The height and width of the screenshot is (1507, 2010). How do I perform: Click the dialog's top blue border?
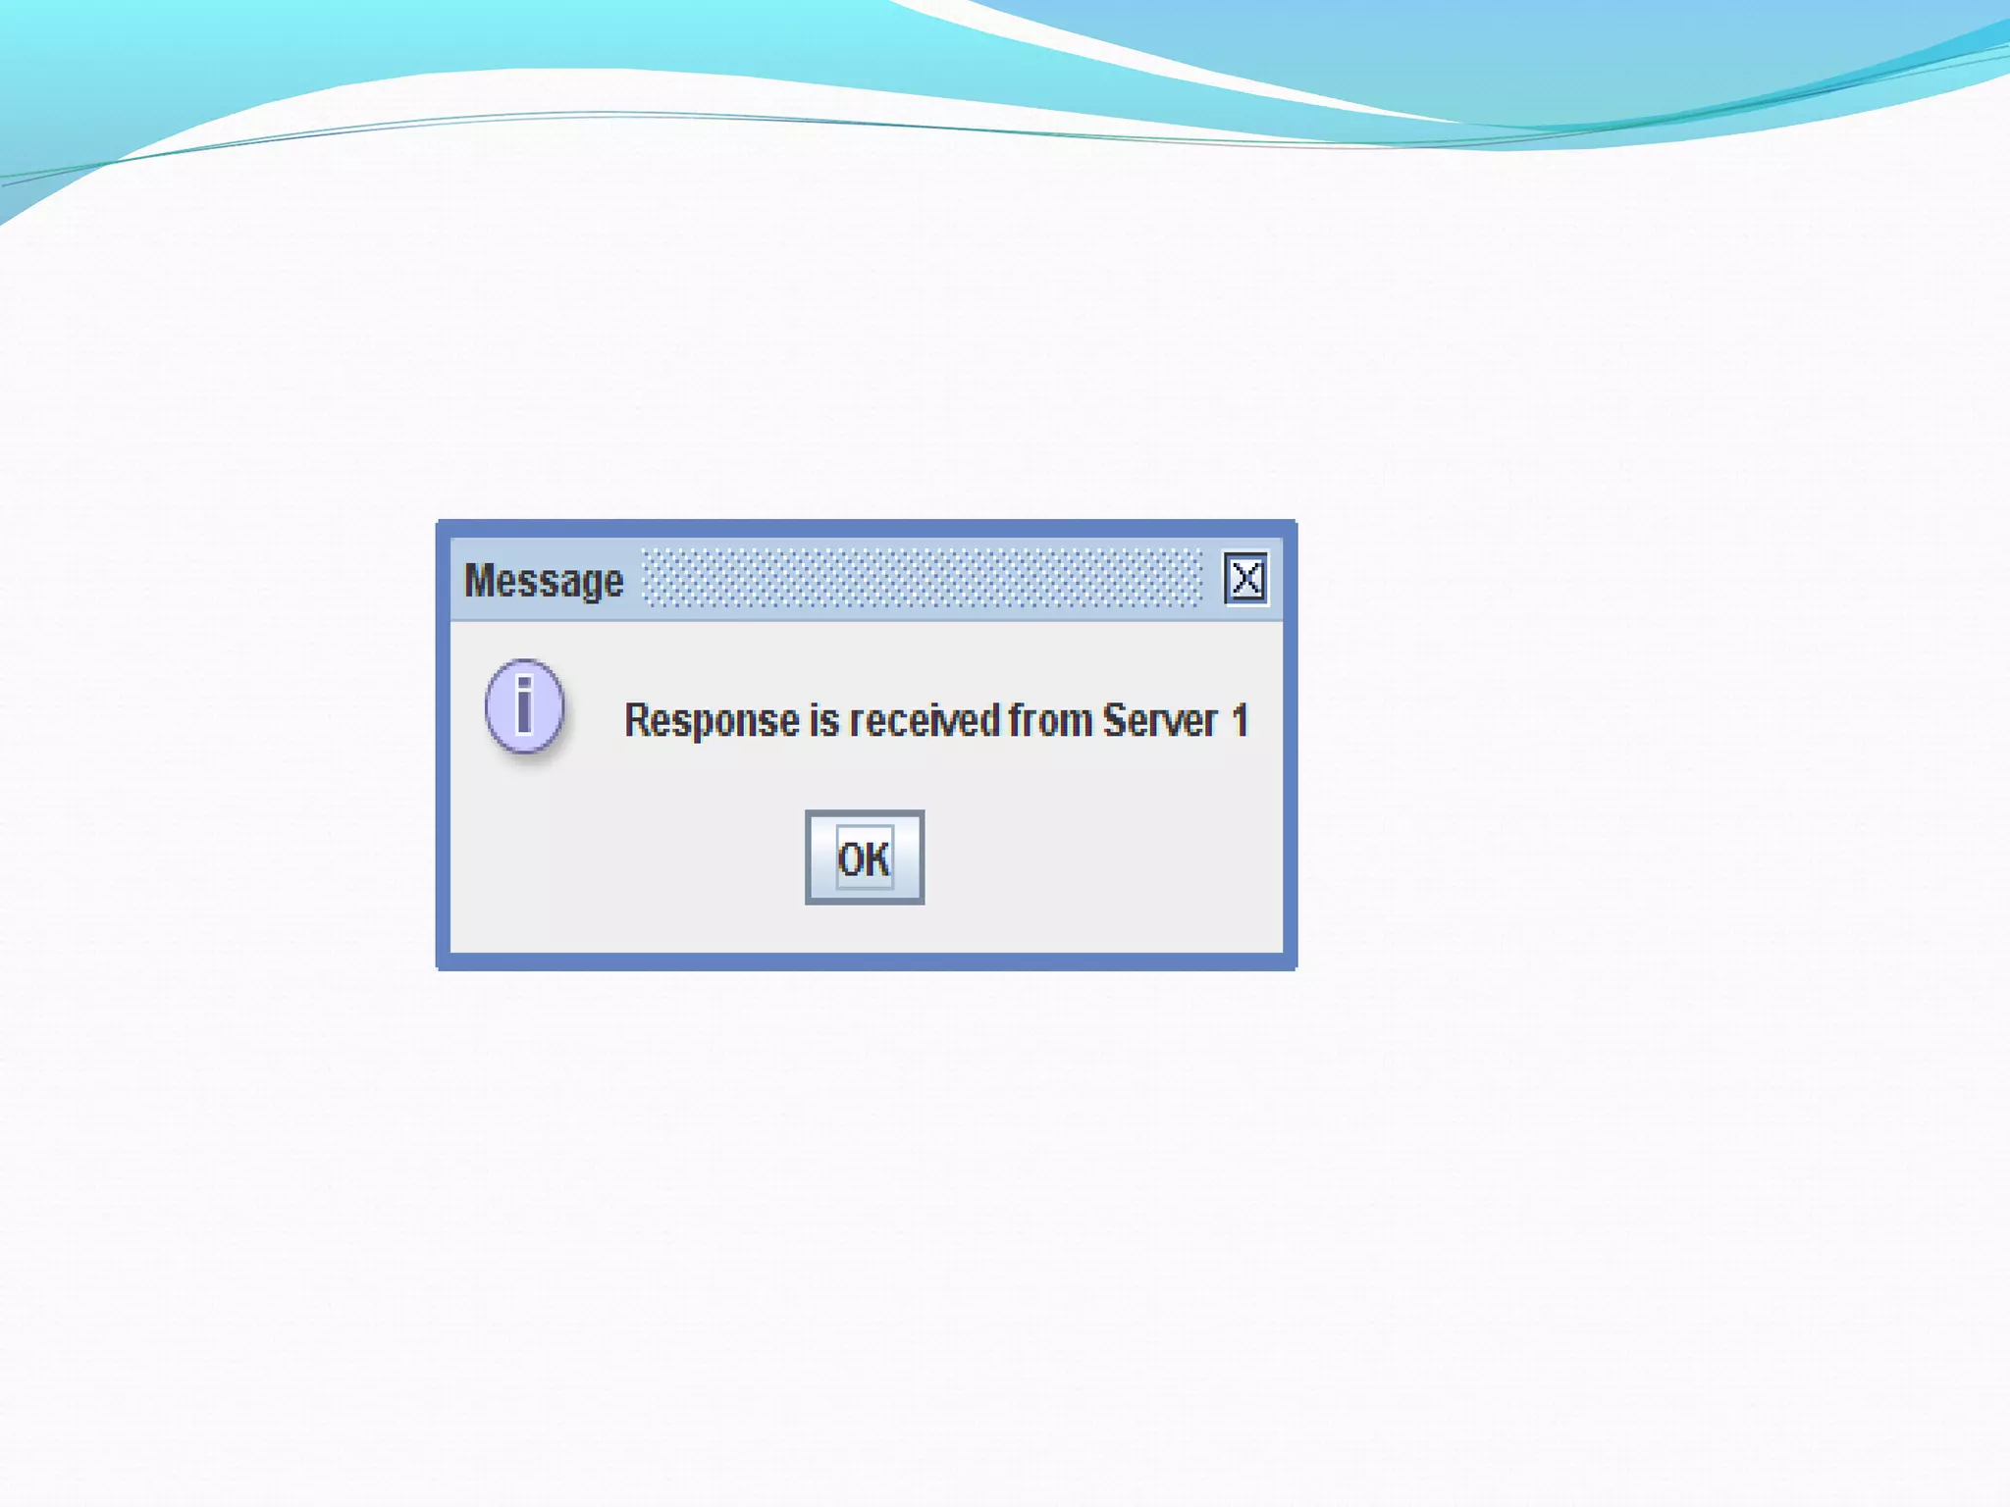(866, 528)
